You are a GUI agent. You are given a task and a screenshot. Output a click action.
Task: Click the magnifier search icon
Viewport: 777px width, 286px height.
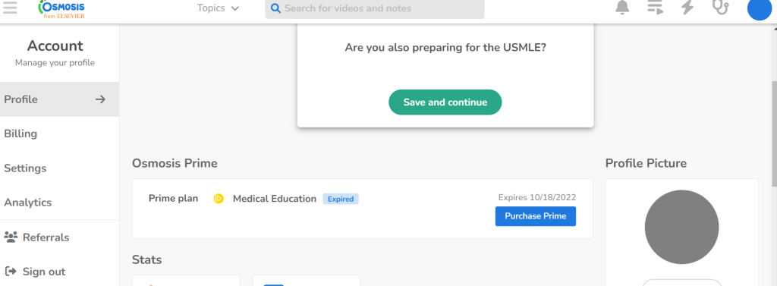(275, 8)
